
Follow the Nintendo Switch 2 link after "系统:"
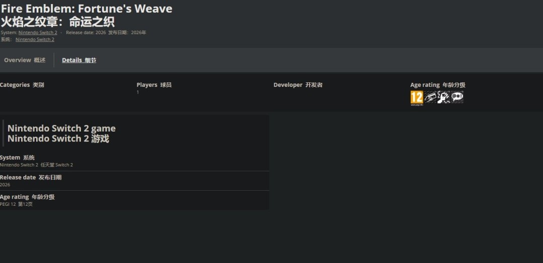pyautogui.click(x=35, y=39)
